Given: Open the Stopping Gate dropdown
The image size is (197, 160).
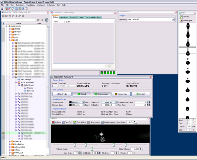Looking at the screenshot, I should pos(83,102).
